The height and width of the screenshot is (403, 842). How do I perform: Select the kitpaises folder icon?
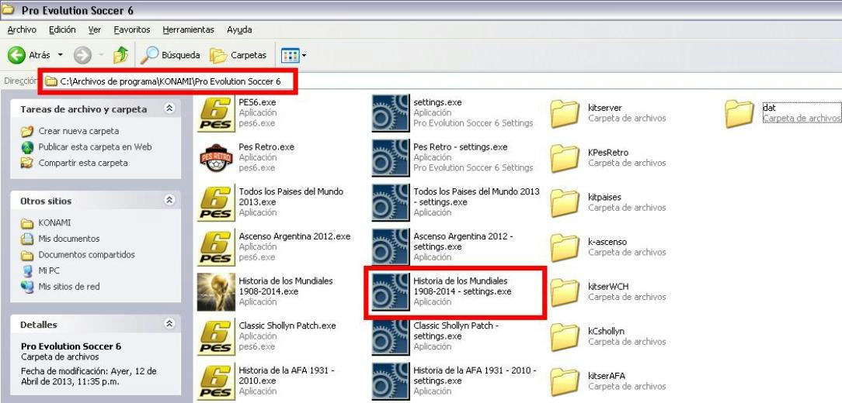pos(565,202)
